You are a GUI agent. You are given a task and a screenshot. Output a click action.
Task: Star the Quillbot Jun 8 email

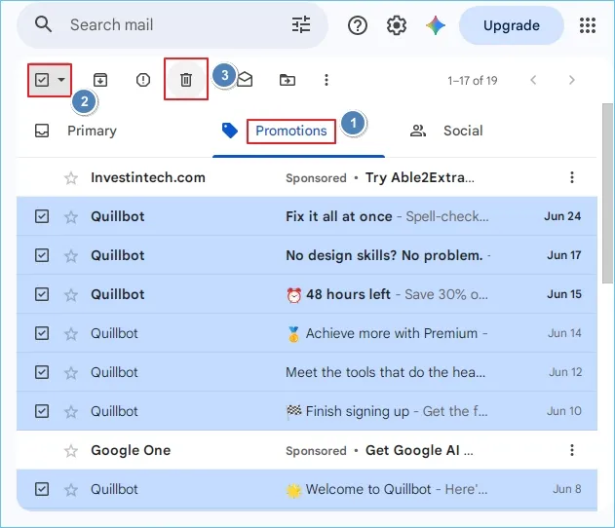(x=71, y=490)
